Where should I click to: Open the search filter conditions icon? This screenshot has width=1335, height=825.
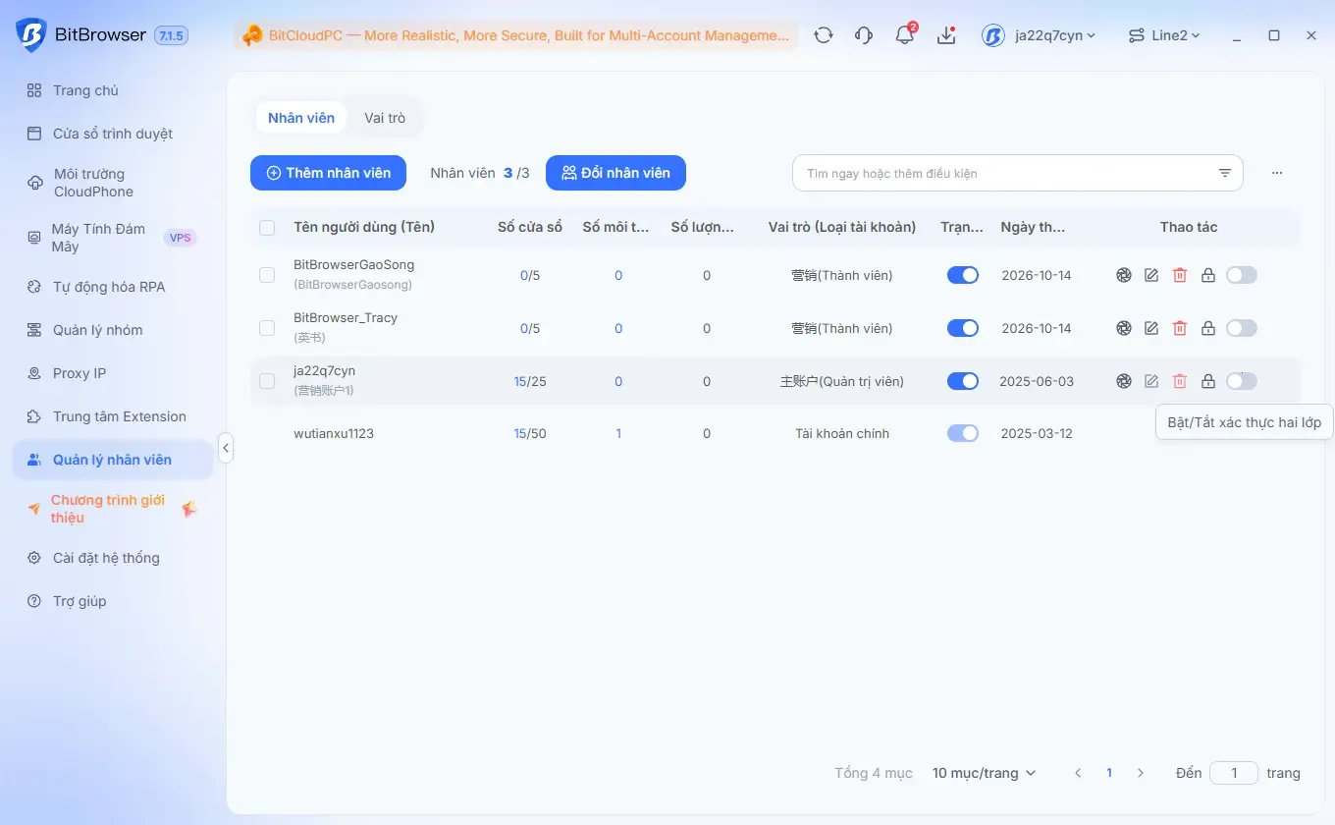[x=1225, y=173]
